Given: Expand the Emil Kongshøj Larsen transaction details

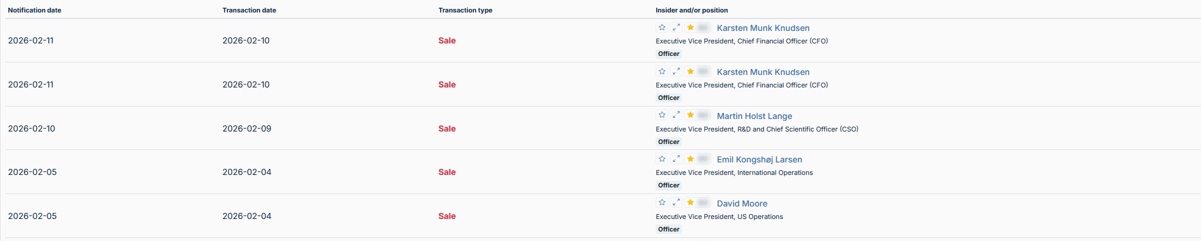Looking at the screenshot, I should coord(676,159).
